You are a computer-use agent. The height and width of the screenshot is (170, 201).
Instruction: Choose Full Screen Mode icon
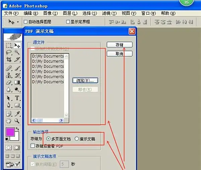tap(18, 156)
